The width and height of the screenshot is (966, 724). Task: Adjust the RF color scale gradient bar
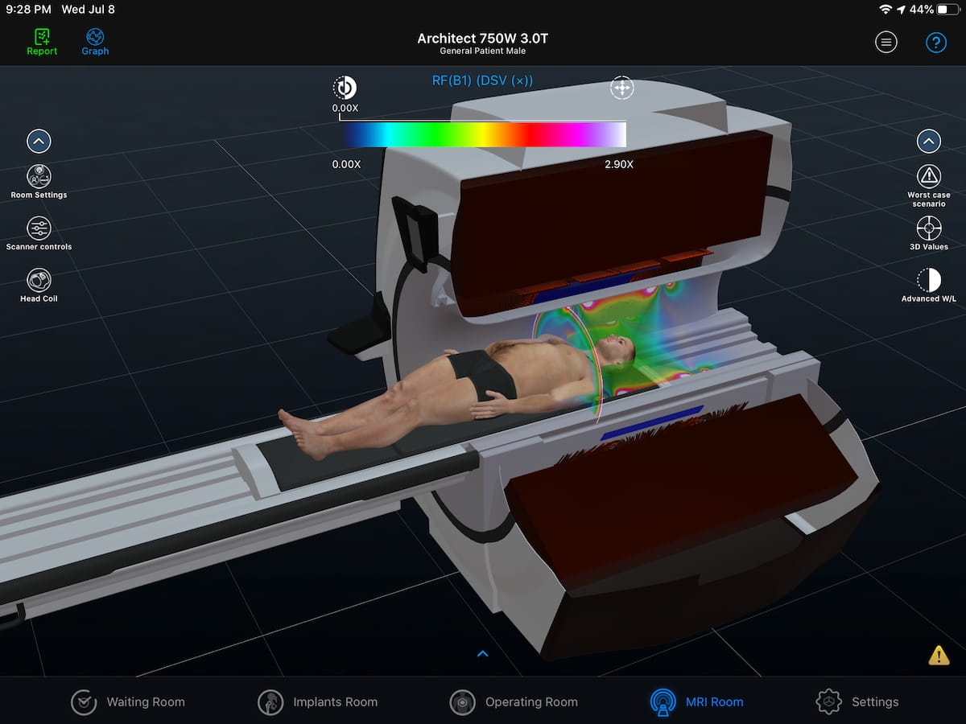point(483,135)
